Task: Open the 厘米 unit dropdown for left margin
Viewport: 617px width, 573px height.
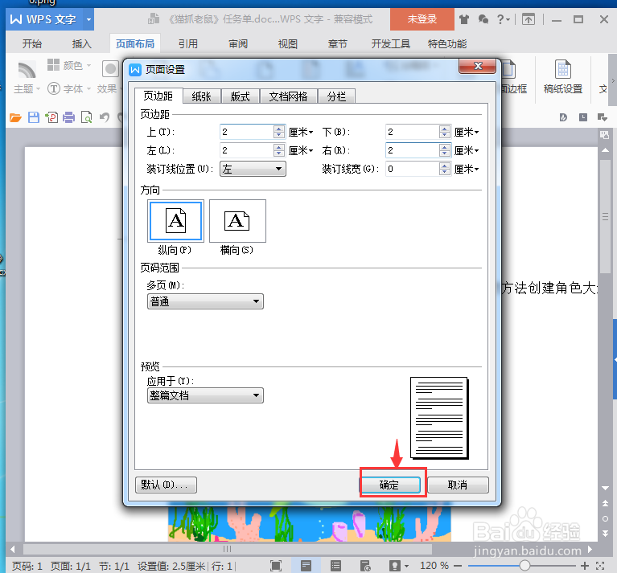Action: tap(301, 150)
